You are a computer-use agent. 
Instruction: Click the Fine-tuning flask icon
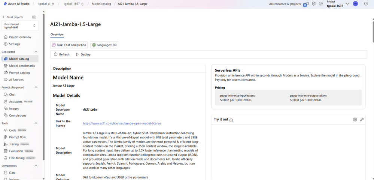(6, 158)
